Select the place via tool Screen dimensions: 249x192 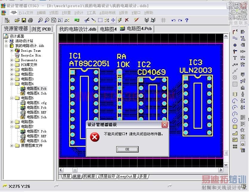[x=235, y=51]
